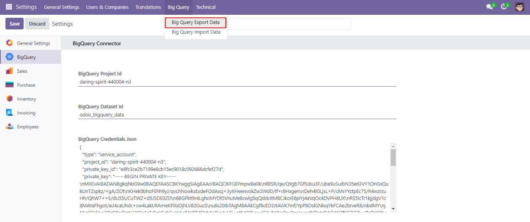Select the General Settings sidebar icon

pyautogui.click(x=9, y=43)
